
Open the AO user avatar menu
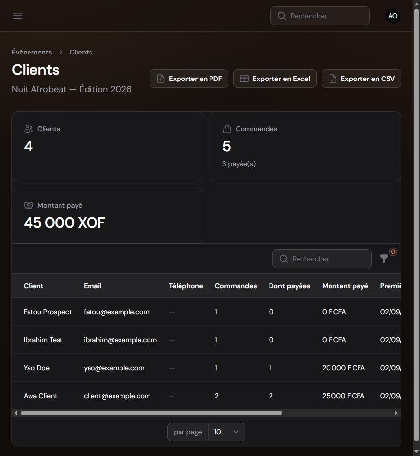click(392, 16)
